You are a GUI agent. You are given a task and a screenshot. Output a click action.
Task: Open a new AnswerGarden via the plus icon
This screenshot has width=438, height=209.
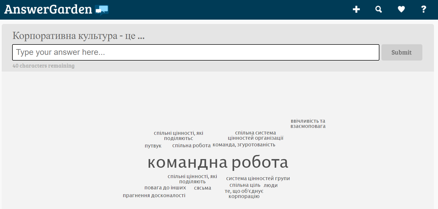click(x=356, y=9)
